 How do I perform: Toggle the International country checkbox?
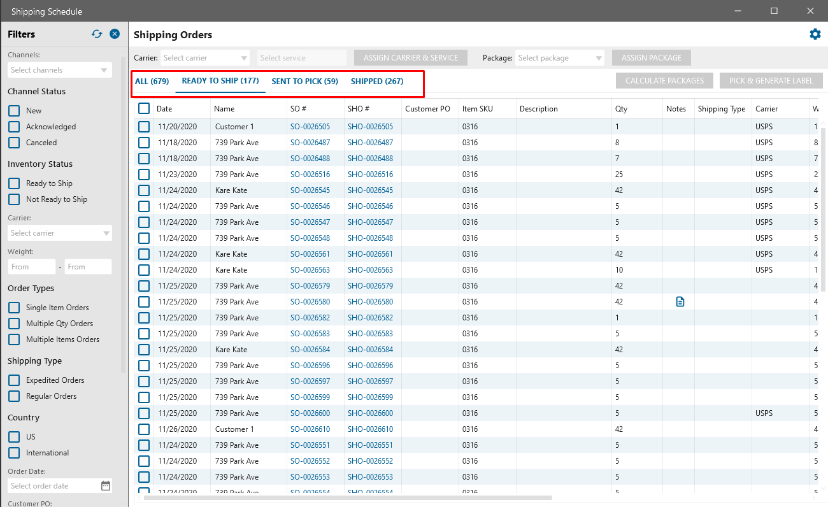pos(14,453)
